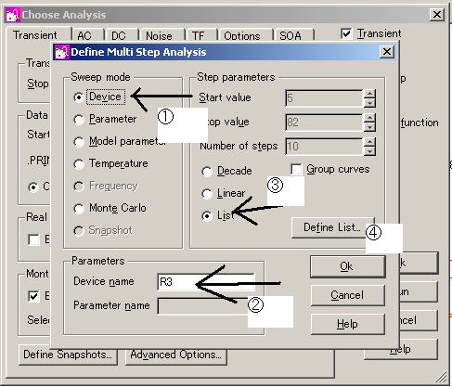Open the Define List dialog

pos(332,227)
